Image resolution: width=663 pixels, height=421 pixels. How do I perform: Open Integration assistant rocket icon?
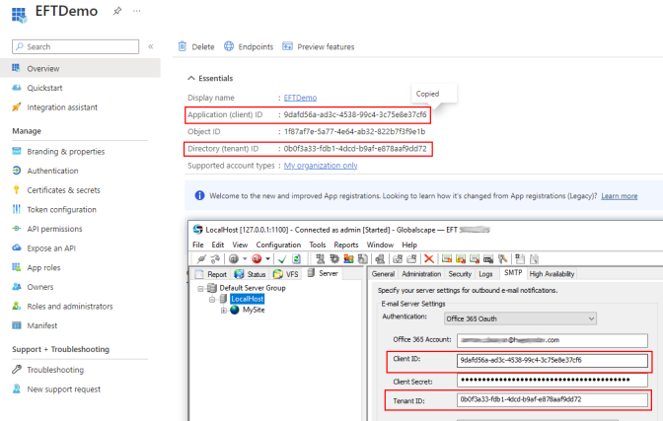pyautogui.click(x=17, y=106)
